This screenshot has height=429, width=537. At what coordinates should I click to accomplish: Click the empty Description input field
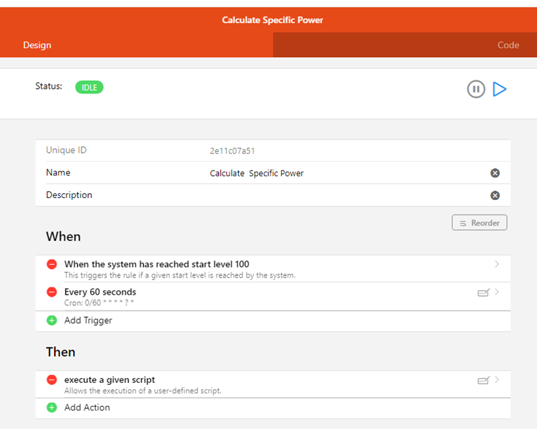329,195
